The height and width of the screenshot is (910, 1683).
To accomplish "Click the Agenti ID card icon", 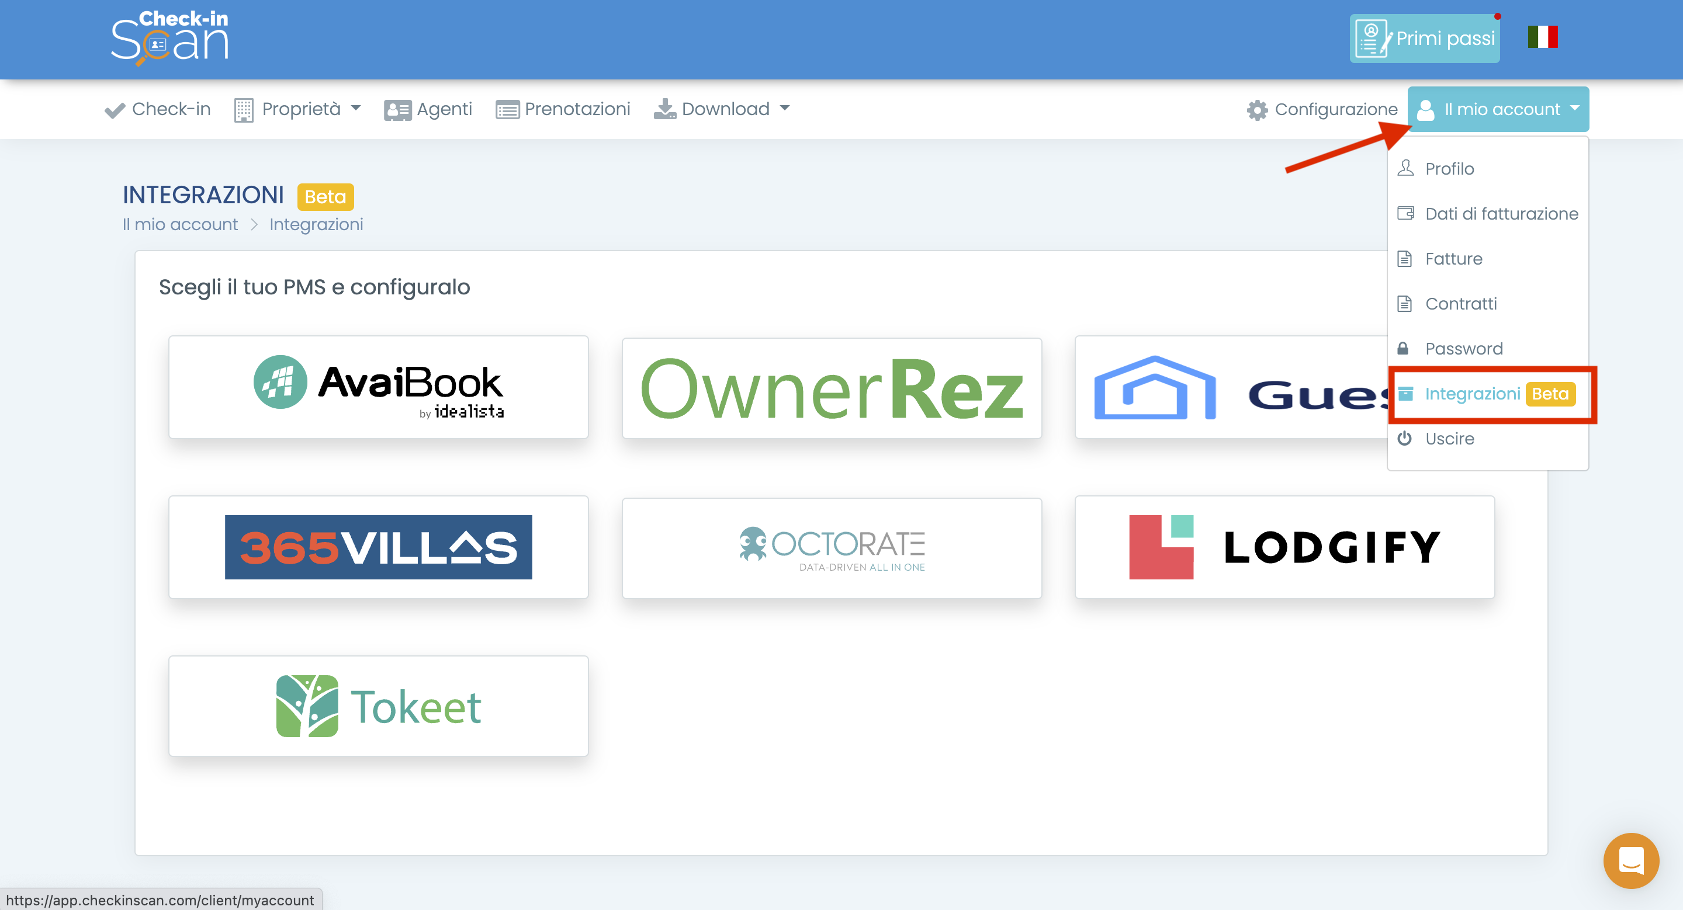I will 397,110.
